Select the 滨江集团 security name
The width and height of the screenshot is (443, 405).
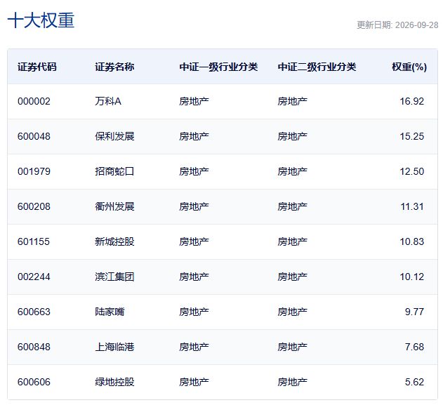point(114,277)
